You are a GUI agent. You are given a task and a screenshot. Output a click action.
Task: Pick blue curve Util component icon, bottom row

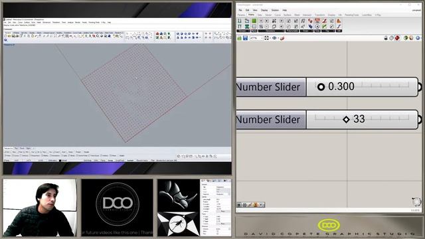click(x=339, y=27)
